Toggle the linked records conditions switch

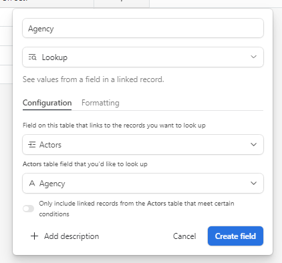click(29, 209)
